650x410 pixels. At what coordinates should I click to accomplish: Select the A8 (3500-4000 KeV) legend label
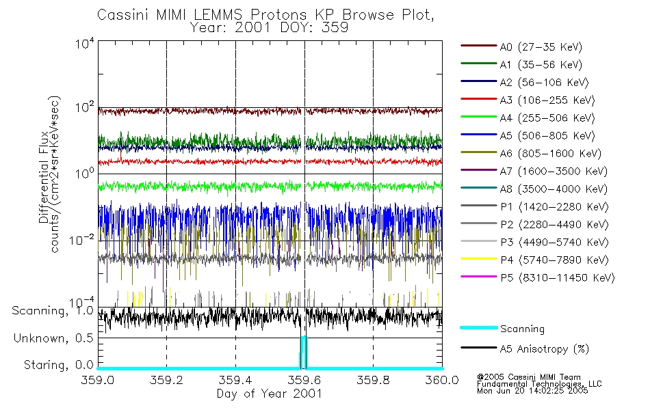(554, 189)
